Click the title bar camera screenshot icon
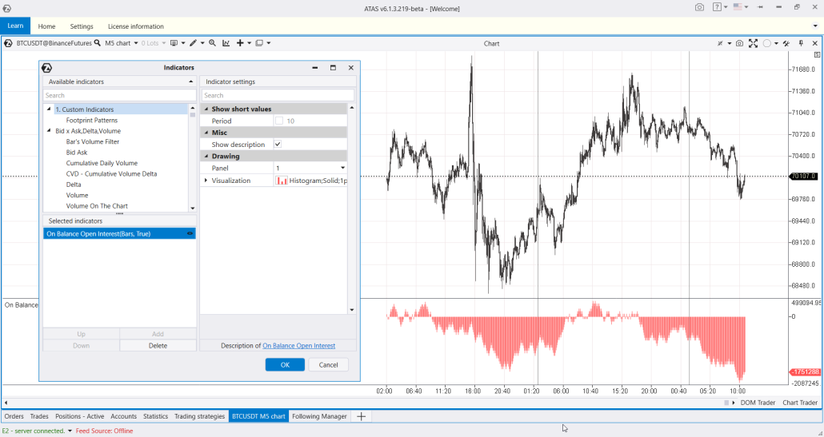This screenshot has width=824, height=437. (x=699, y=7)
